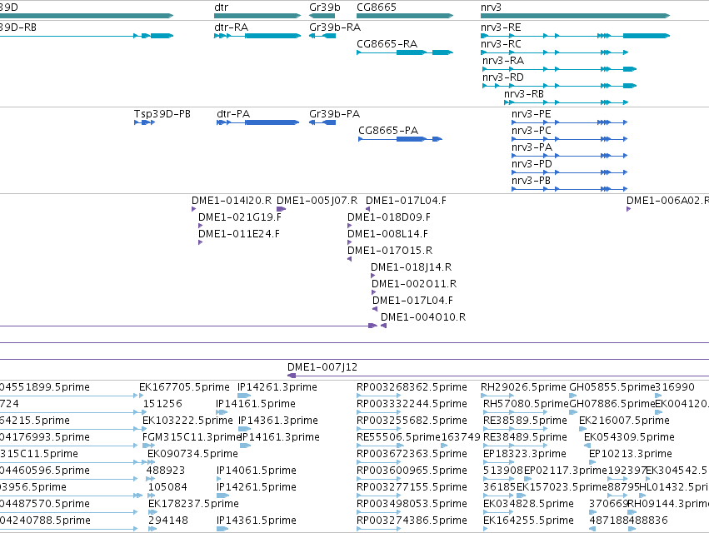Open EST IP14261.3prime
This screenshot has height=533, width=709.
tap(244, 396)
